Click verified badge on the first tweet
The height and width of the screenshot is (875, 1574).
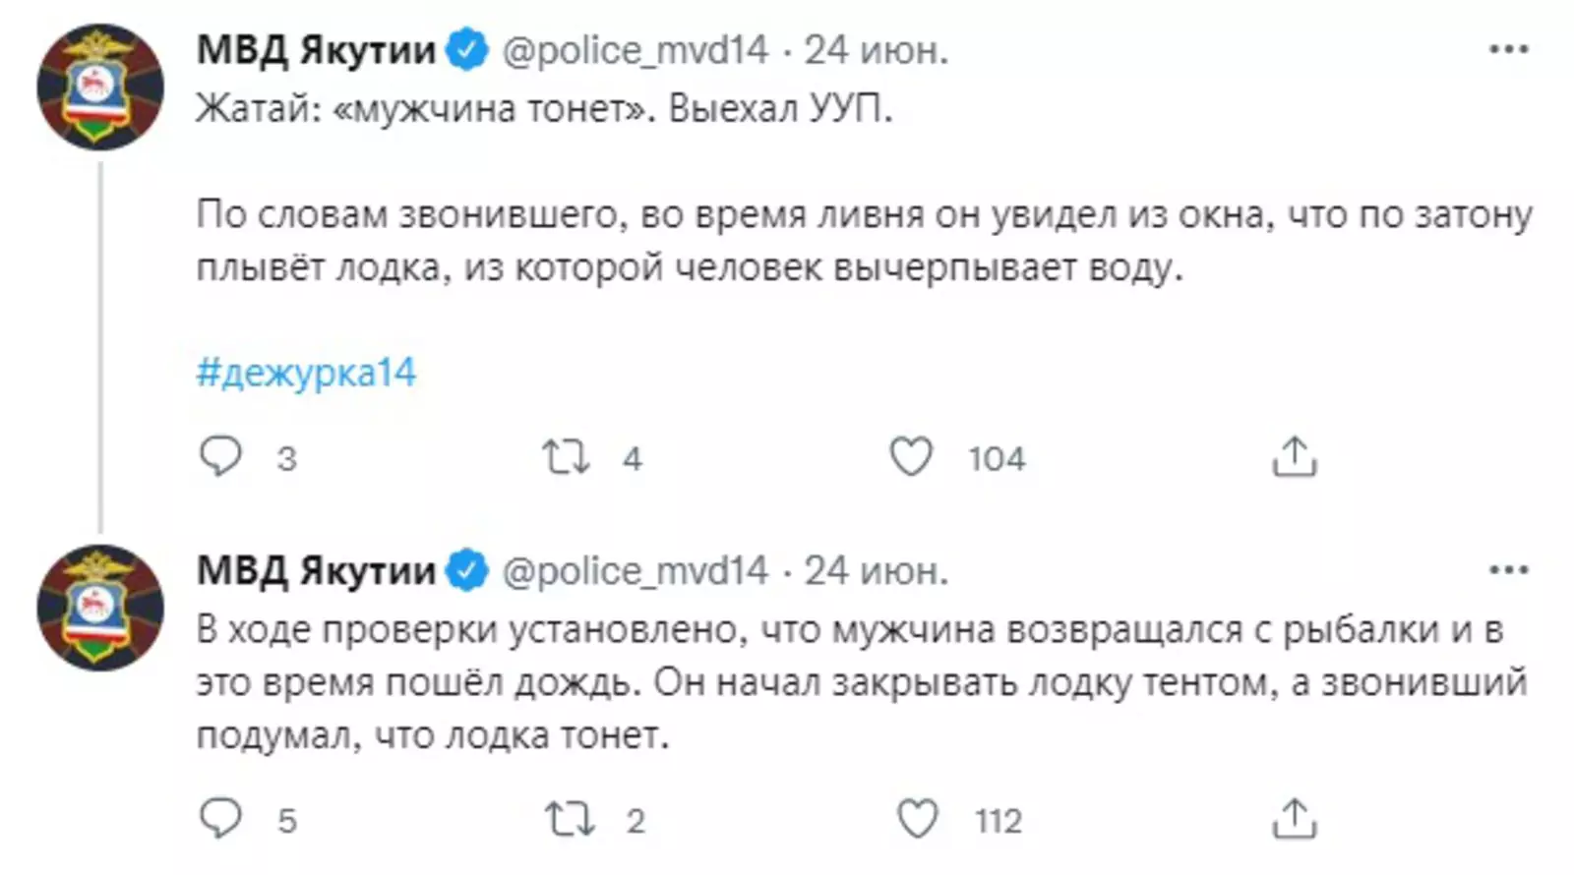[467, 50]
